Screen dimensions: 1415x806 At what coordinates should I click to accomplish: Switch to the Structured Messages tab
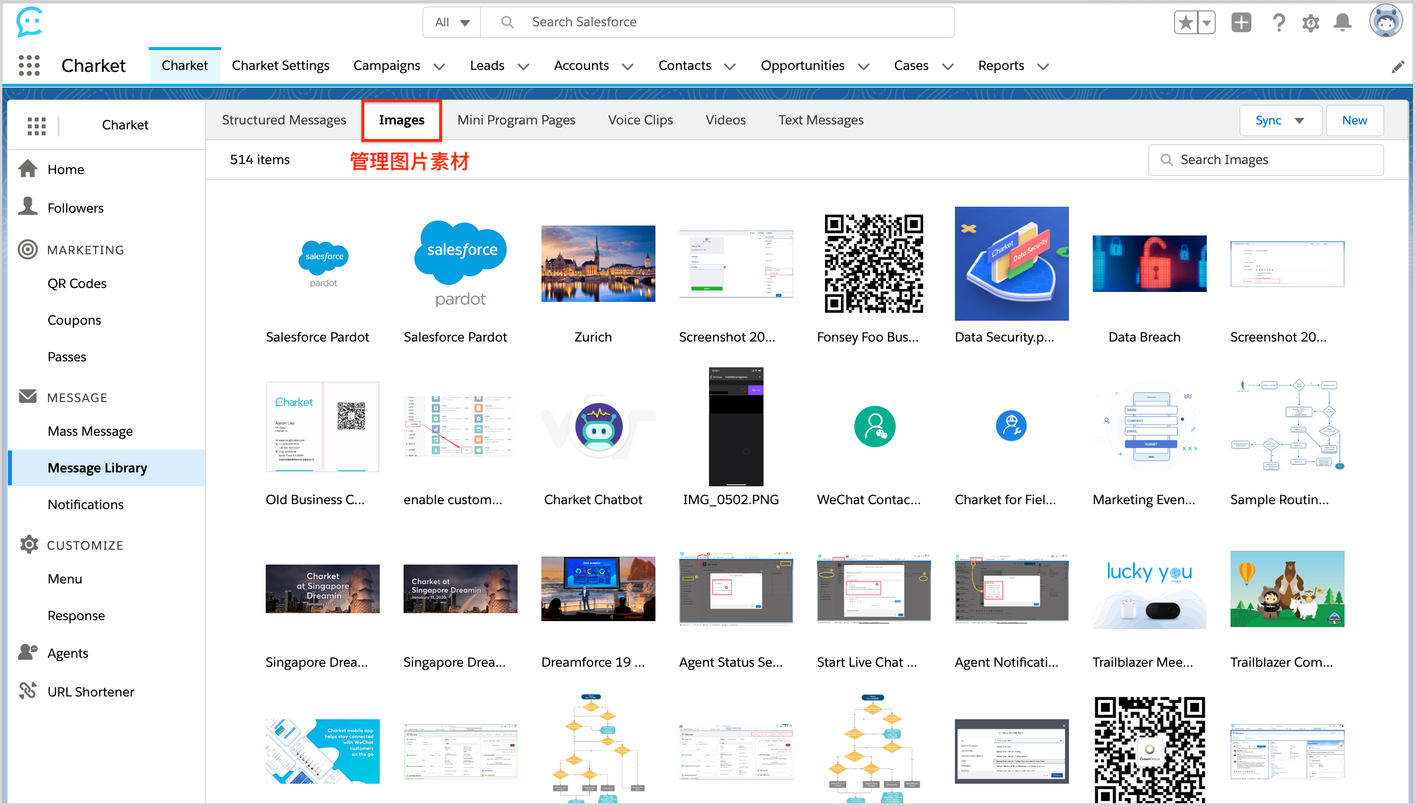coord(284,120)
